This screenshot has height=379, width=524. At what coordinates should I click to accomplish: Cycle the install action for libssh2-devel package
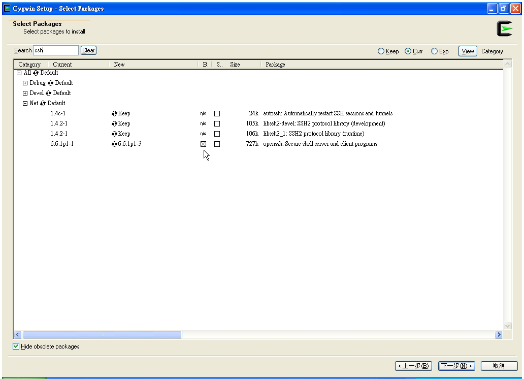(114, 124)
